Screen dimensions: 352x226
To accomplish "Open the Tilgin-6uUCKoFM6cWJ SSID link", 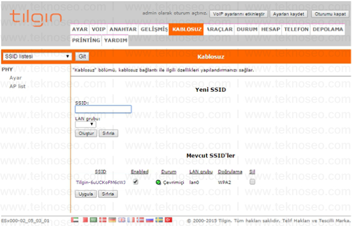I will tap(101, 183).
